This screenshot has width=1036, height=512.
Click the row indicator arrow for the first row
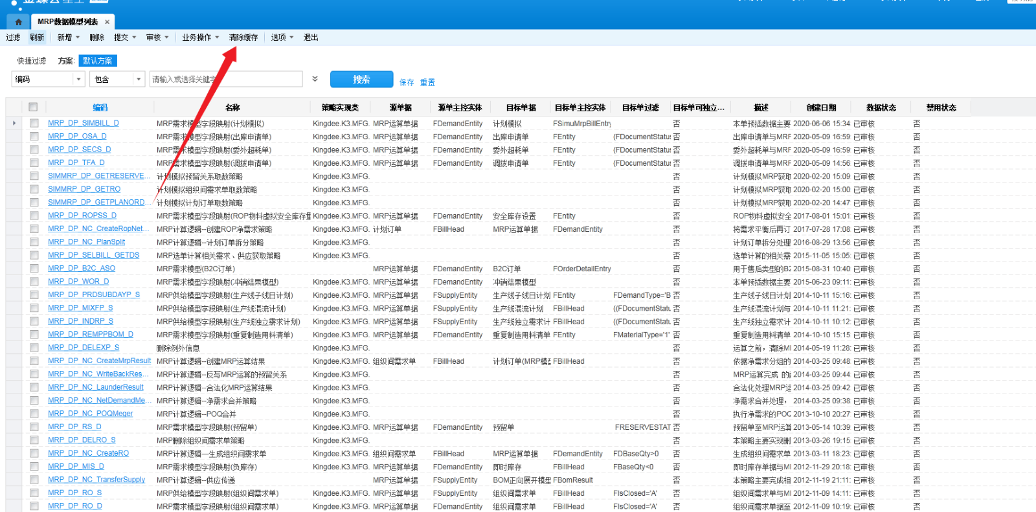14,123
